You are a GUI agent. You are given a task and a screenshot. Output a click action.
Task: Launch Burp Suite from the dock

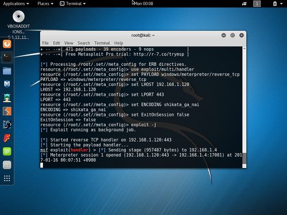pyautogui.click(x=7, y=111)
